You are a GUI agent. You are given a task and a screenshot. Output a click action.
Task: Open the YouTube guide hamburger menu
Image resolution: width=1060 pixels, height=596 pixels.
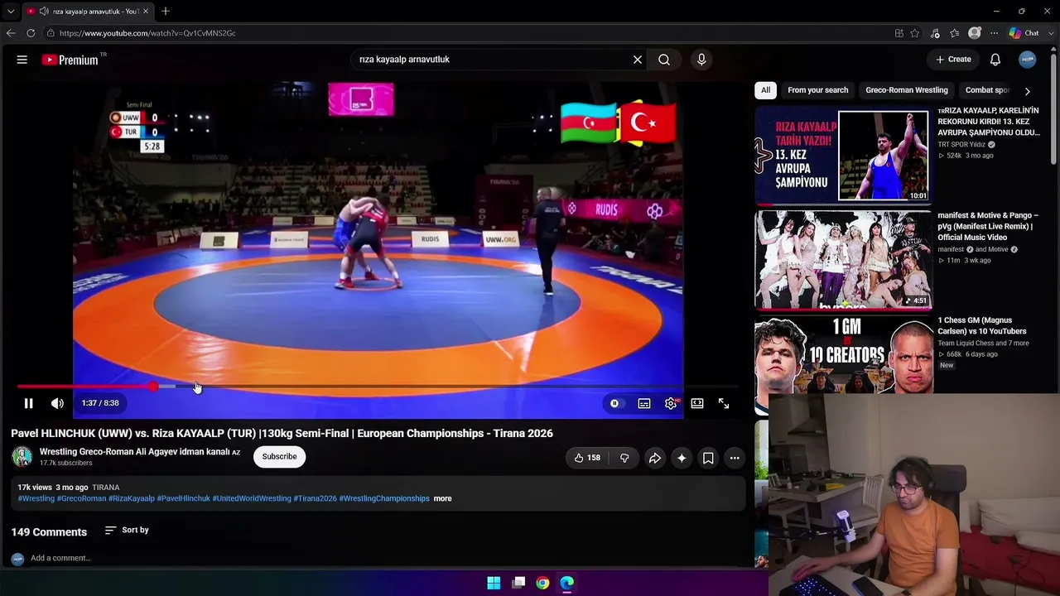(x=22, y=60)
